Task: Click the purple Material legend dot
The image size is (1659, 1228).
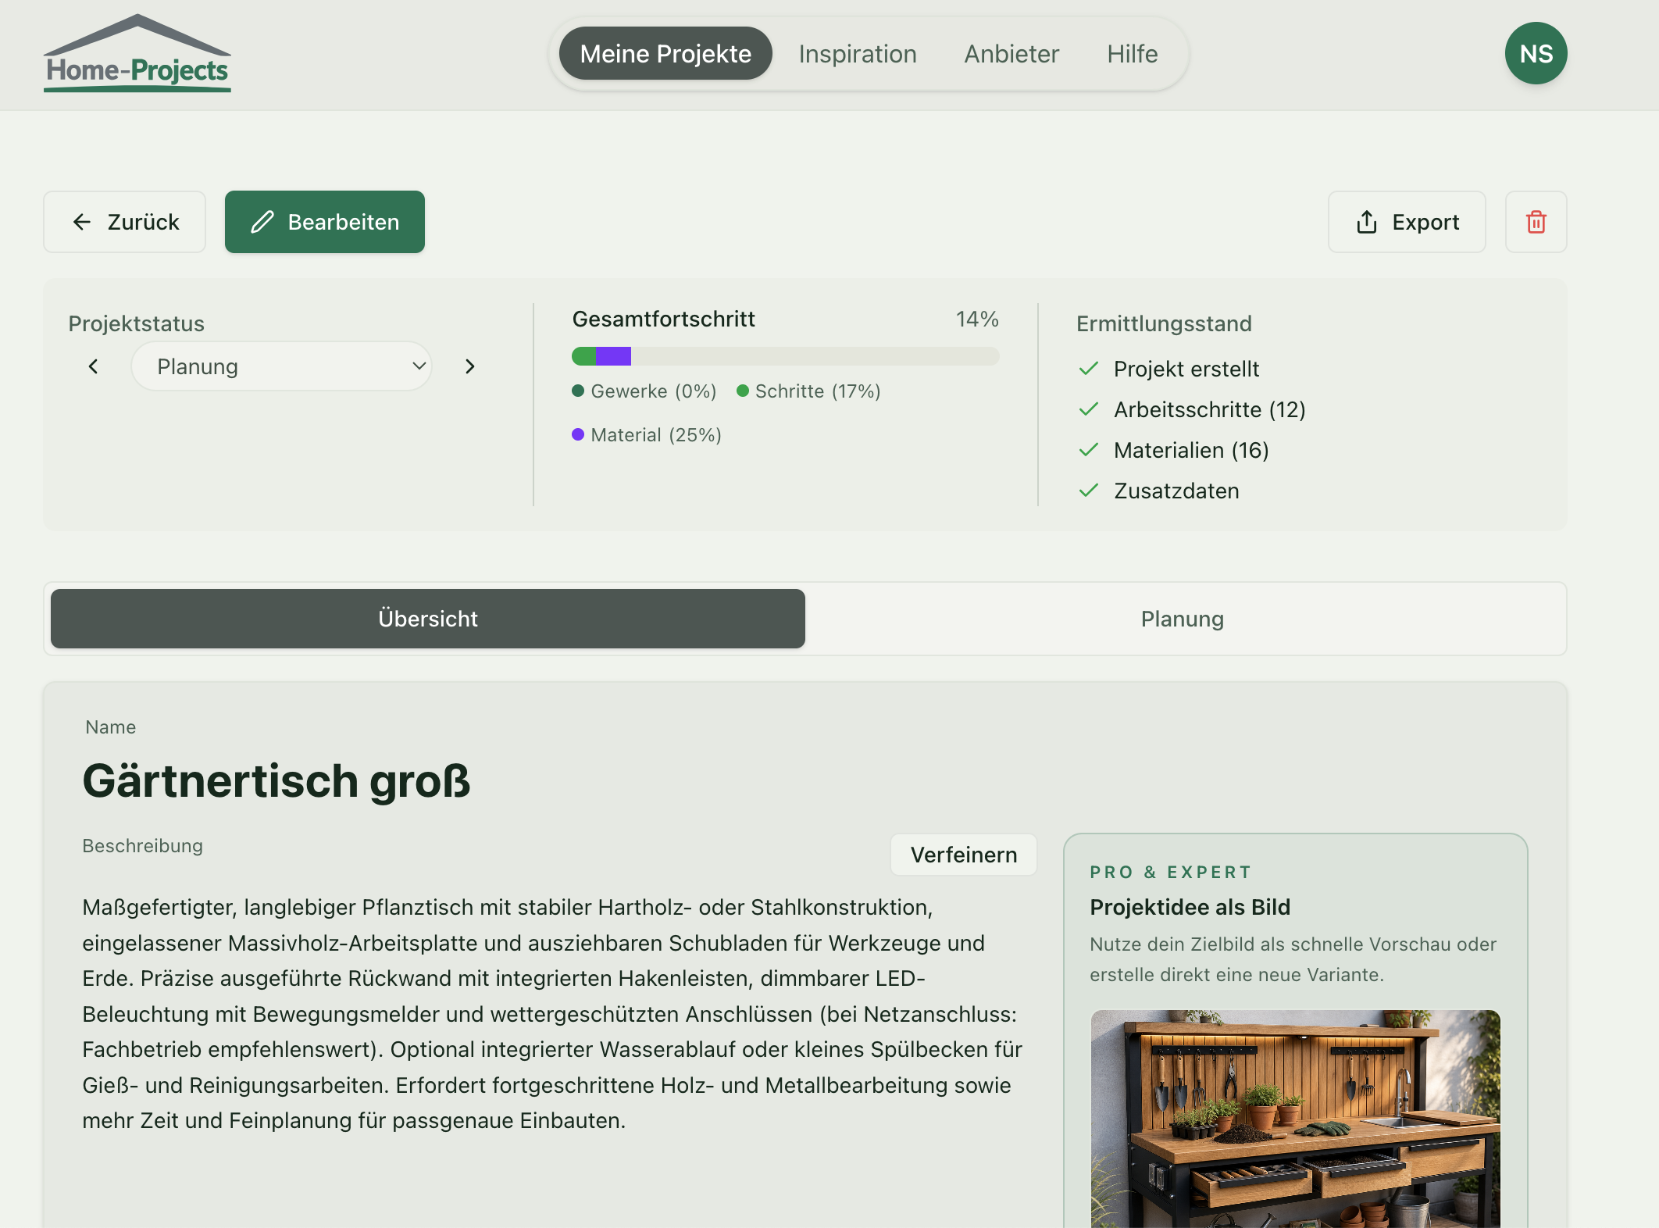Action: tap(578, 434)
